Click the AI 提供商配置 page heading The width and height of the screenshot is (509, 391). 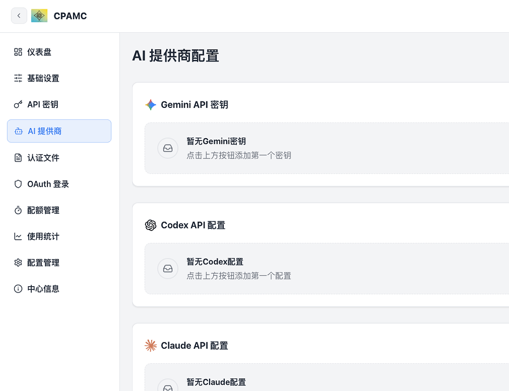pos(176,56)
